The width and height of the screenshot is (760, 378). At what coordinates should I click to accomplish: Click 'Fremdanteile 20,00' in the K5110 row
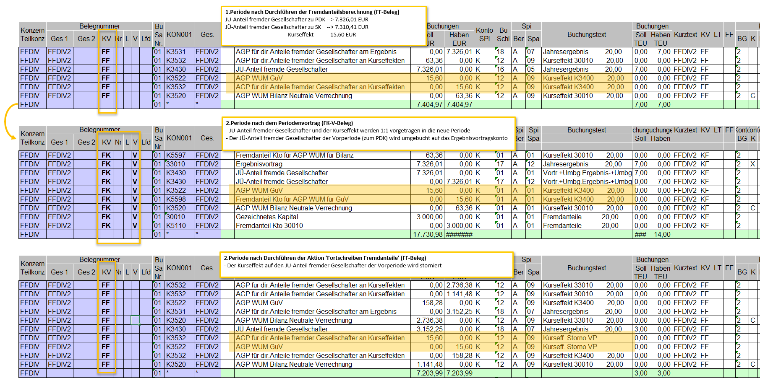[587, 225]
